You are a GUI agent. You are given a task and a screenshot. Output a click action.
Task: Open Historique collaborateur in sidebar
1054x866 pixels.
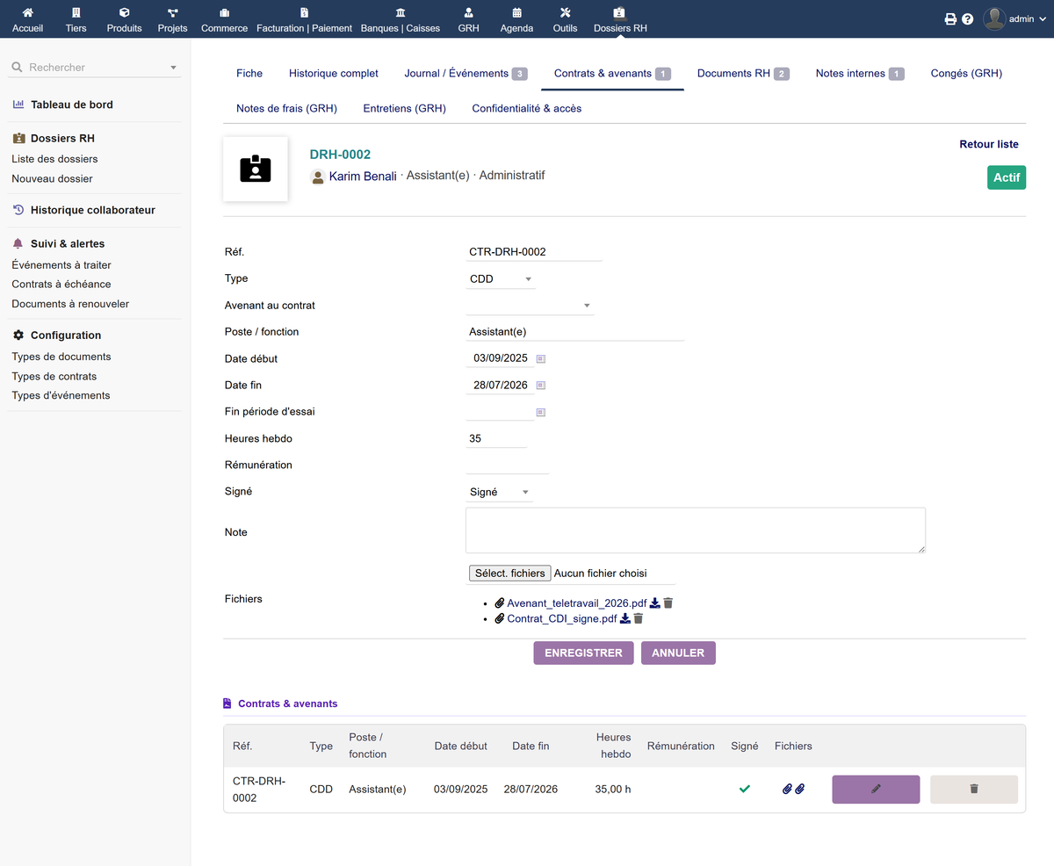point(93,210)
